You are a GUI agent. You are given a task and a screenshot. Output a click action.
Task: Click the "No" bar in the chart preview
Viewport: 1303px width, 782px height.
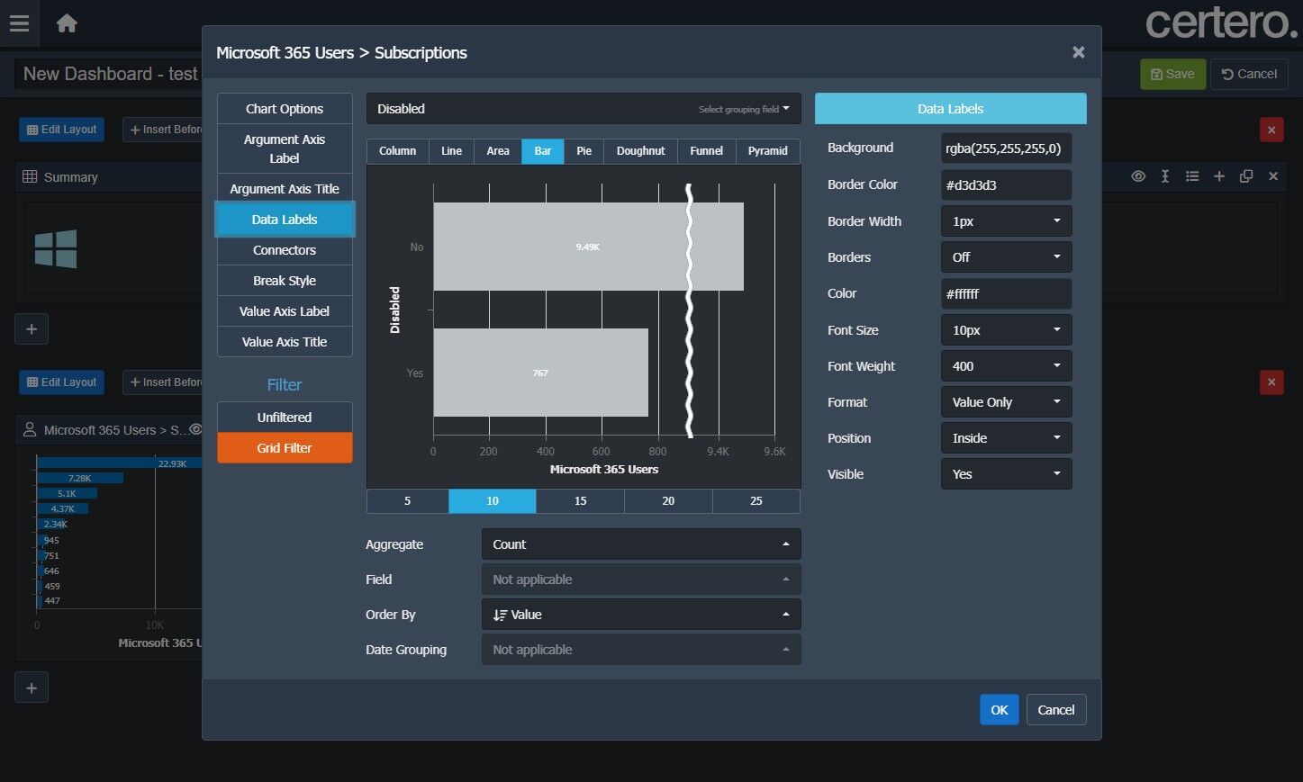[x=588, y=247]
